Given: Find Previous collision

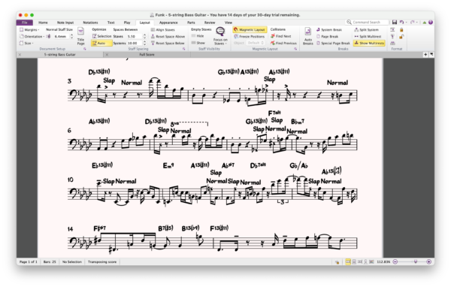Looking at the screenshot, I should tap(283, 43).
